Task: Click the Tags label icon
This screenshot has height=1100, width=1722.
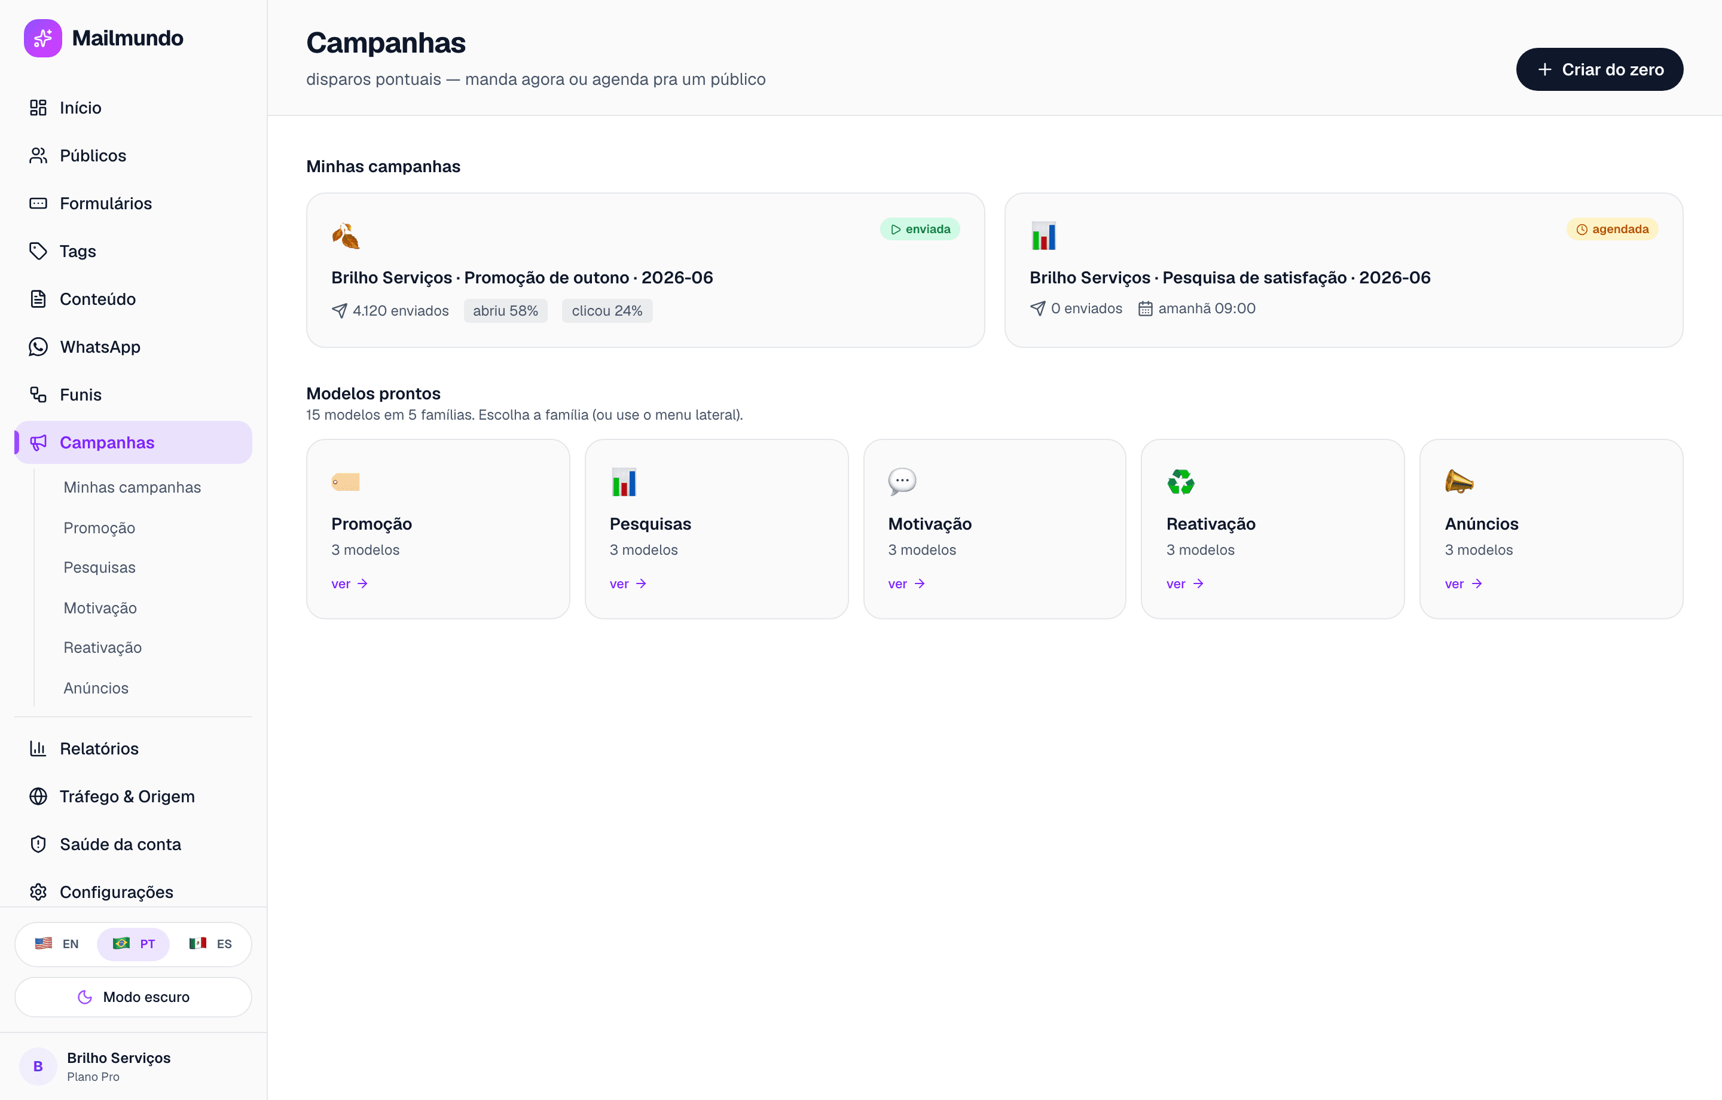Action: (38, 251)
